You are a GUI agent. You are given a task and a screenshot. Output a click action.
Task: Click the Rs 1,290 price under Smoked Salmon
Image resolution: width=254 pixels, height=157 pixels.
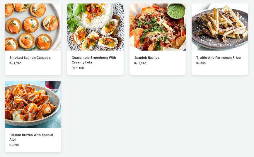pos(16,63)
